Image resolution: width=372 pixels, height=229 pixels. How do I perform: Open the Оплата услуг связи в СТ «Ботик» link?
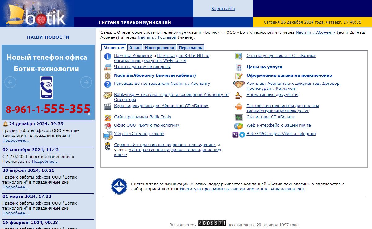coord(281,56)
